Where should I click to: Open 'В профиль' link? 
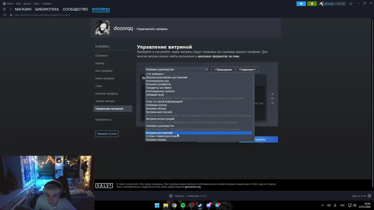point(102,46)
